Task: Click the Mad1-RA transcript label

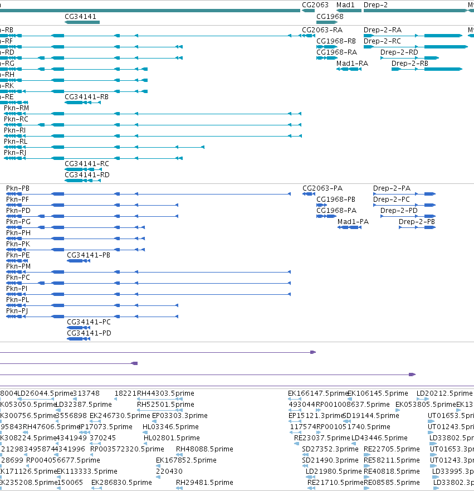Action: click(x=352, y=64)
